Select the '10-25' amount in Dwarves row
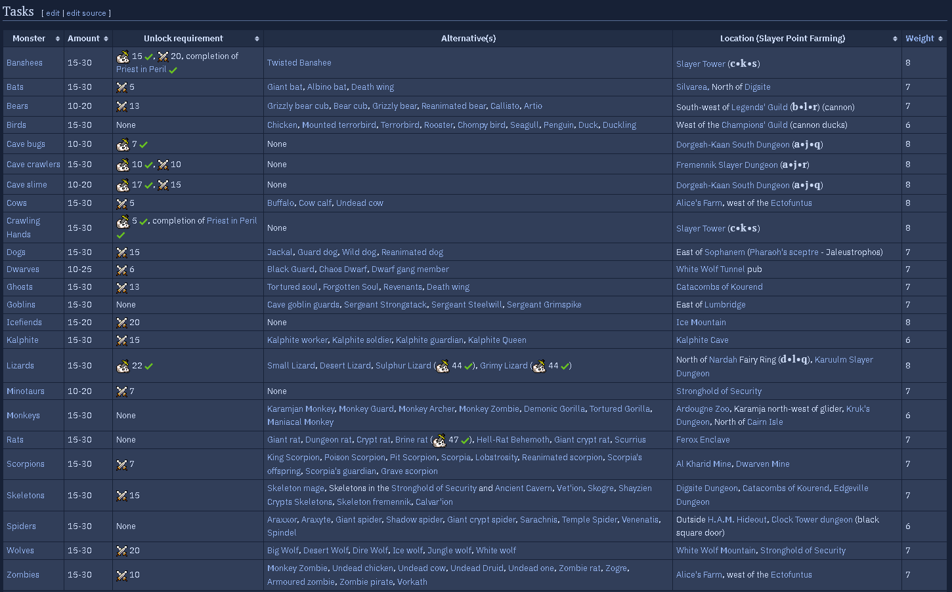The width and height of the screenshot is (952, 592). coord(80,269)
